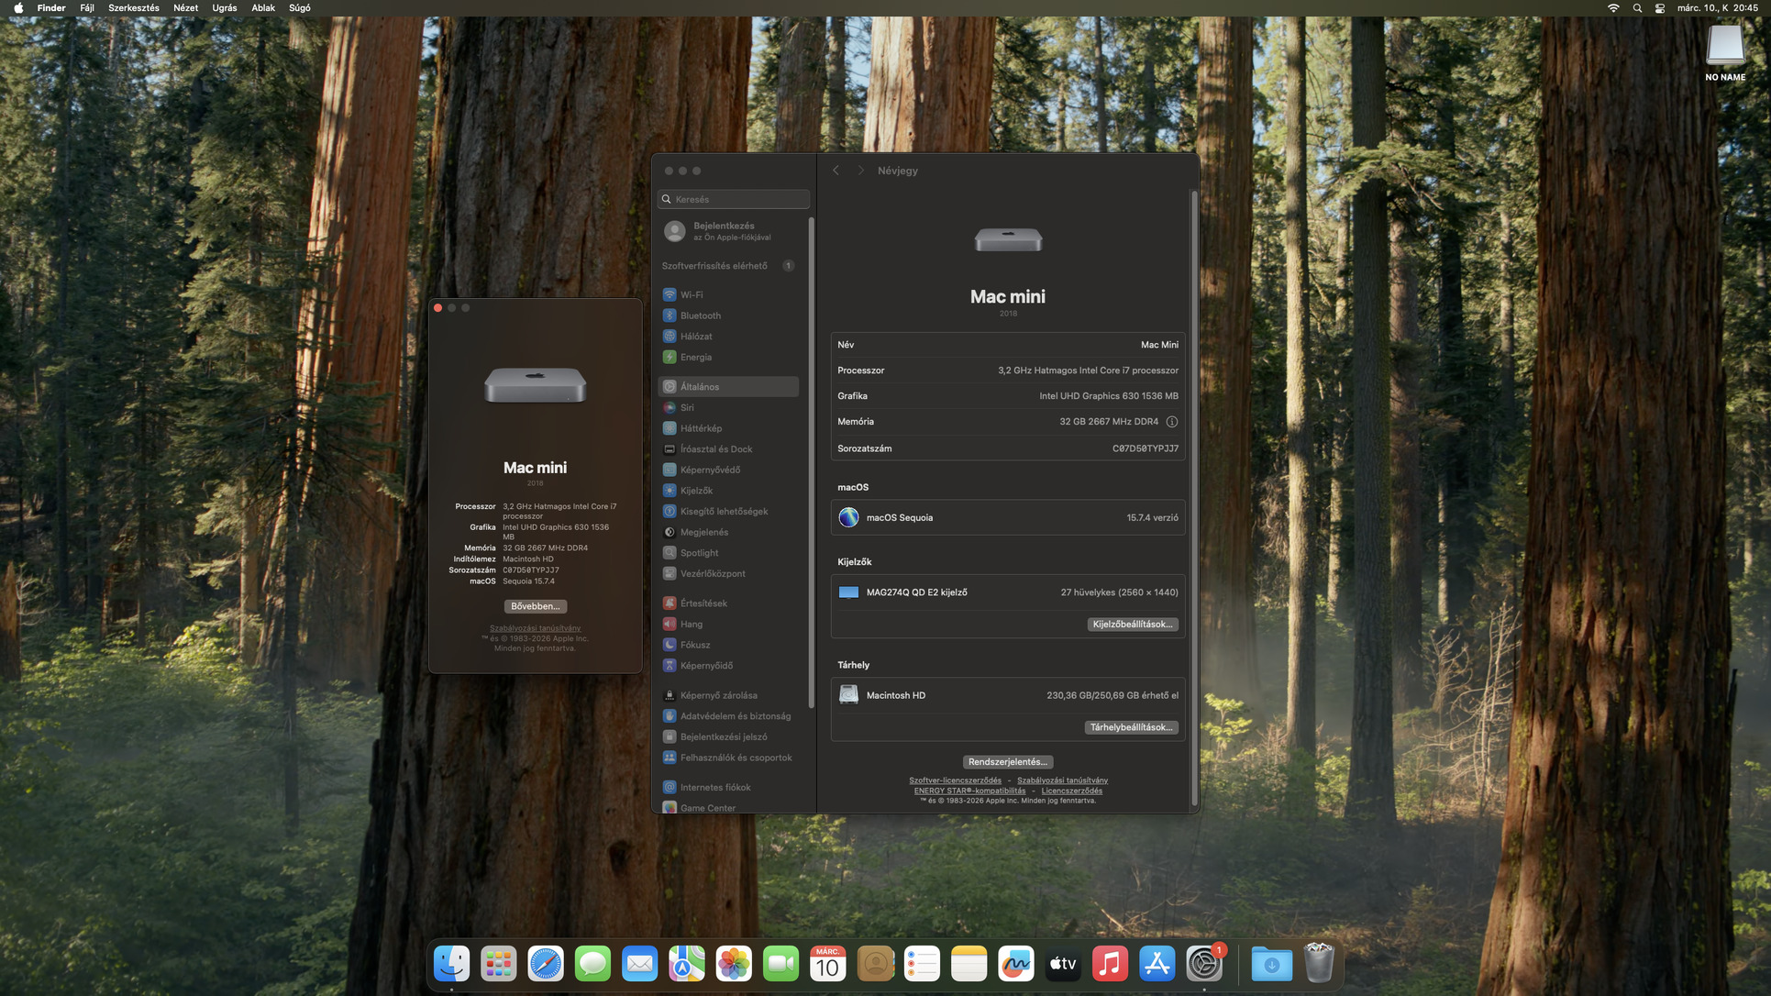Select Bluetooth in the settings sidebar
The image size is (1771, 996).
pos(700,315)
